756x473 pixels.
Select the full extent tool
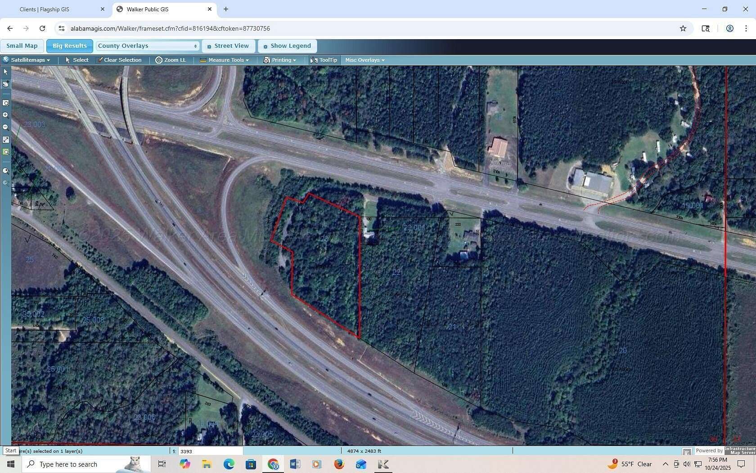click(x=6, y=140)
